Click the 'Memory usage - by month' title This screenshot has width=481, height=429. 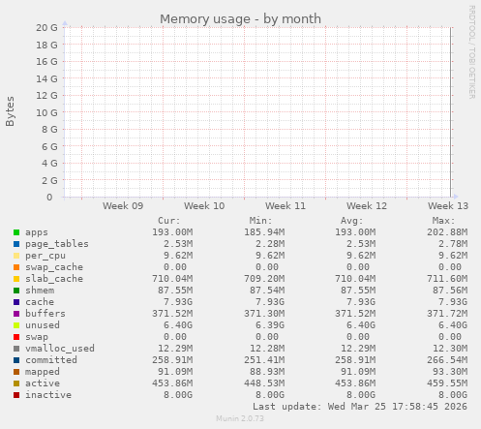240,19
